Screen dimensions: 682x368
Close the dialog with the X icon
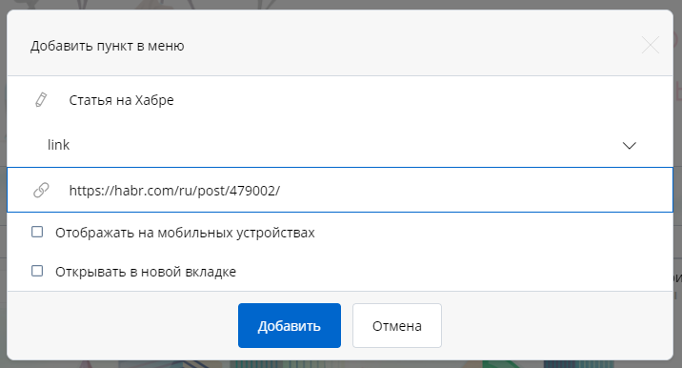click(651, 45)
